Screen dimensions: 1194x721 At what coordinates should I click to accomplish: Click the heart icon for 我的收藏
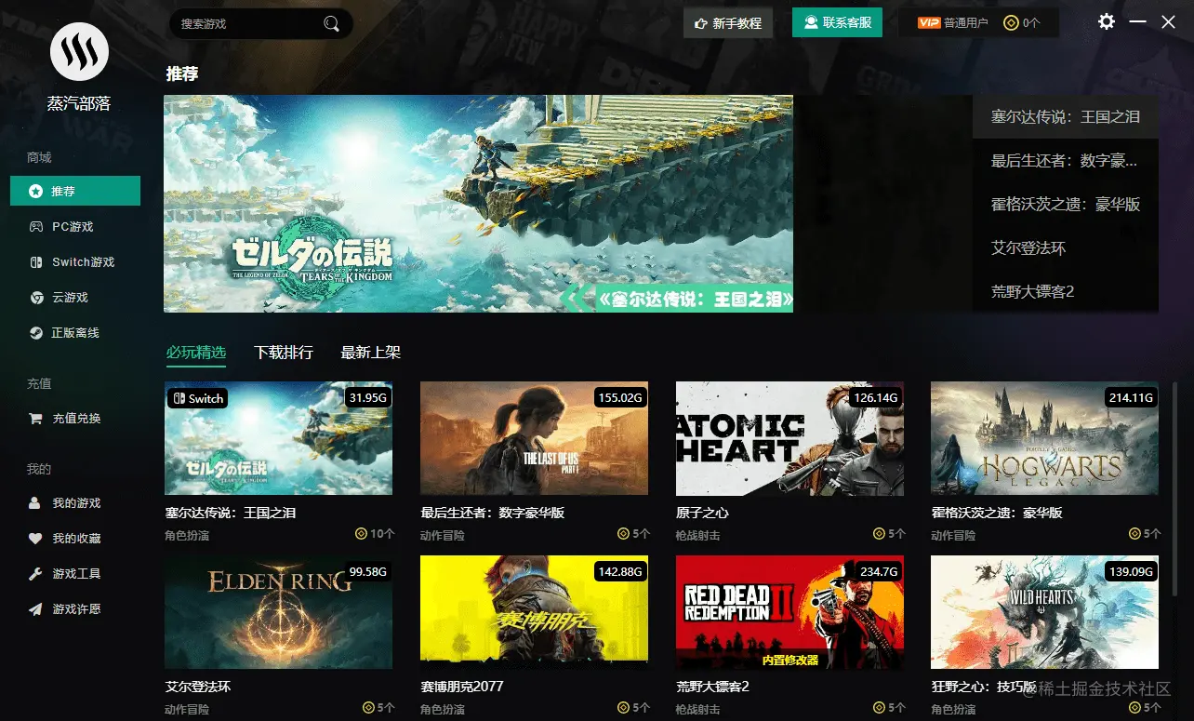(35, 539)
